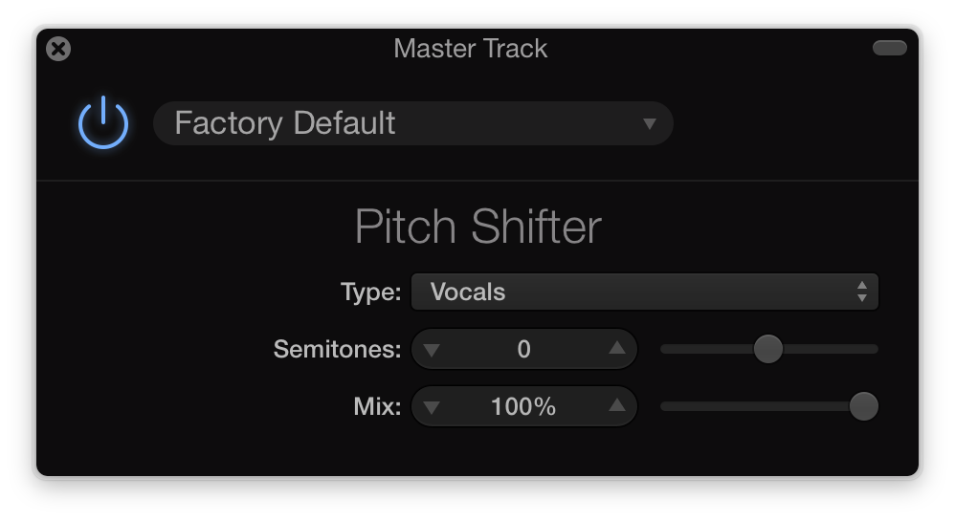Click the Master Track window title
The image size is (955, 520).
coord(470,49)
